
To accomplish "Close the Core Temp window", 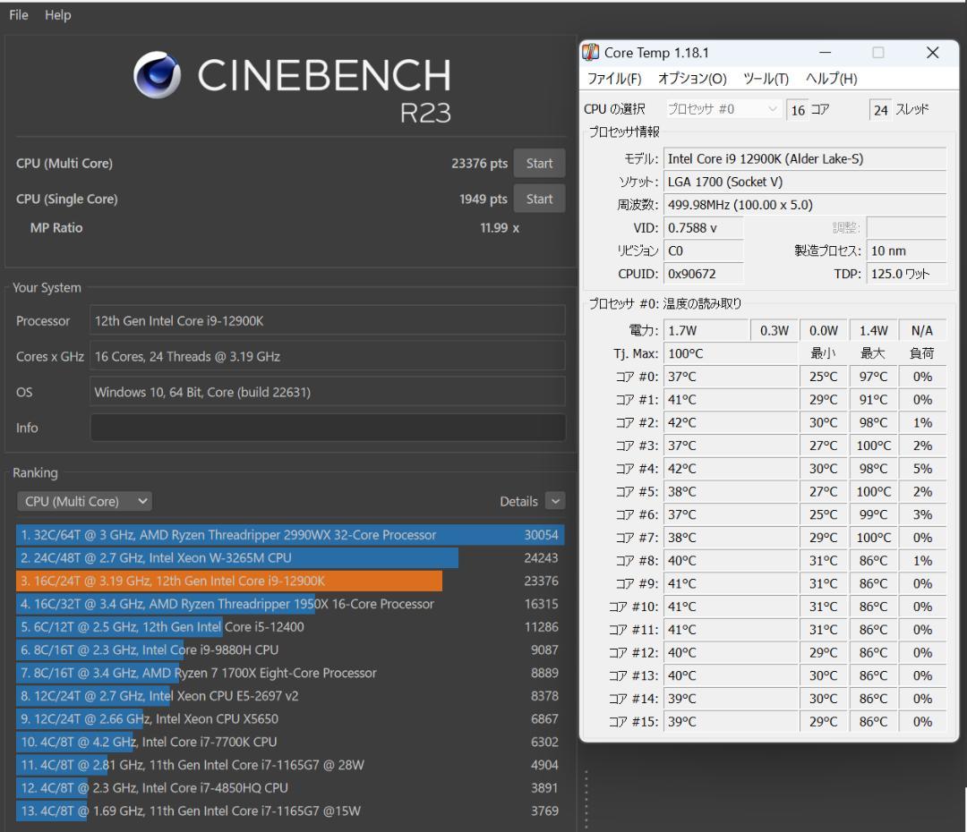I will [x=932, y=53].
